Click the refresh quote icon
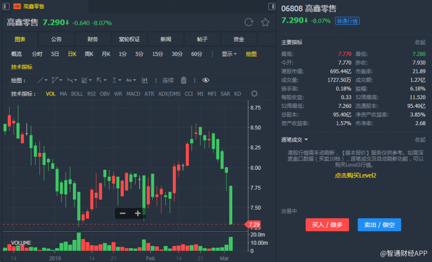 coord(249,22)
